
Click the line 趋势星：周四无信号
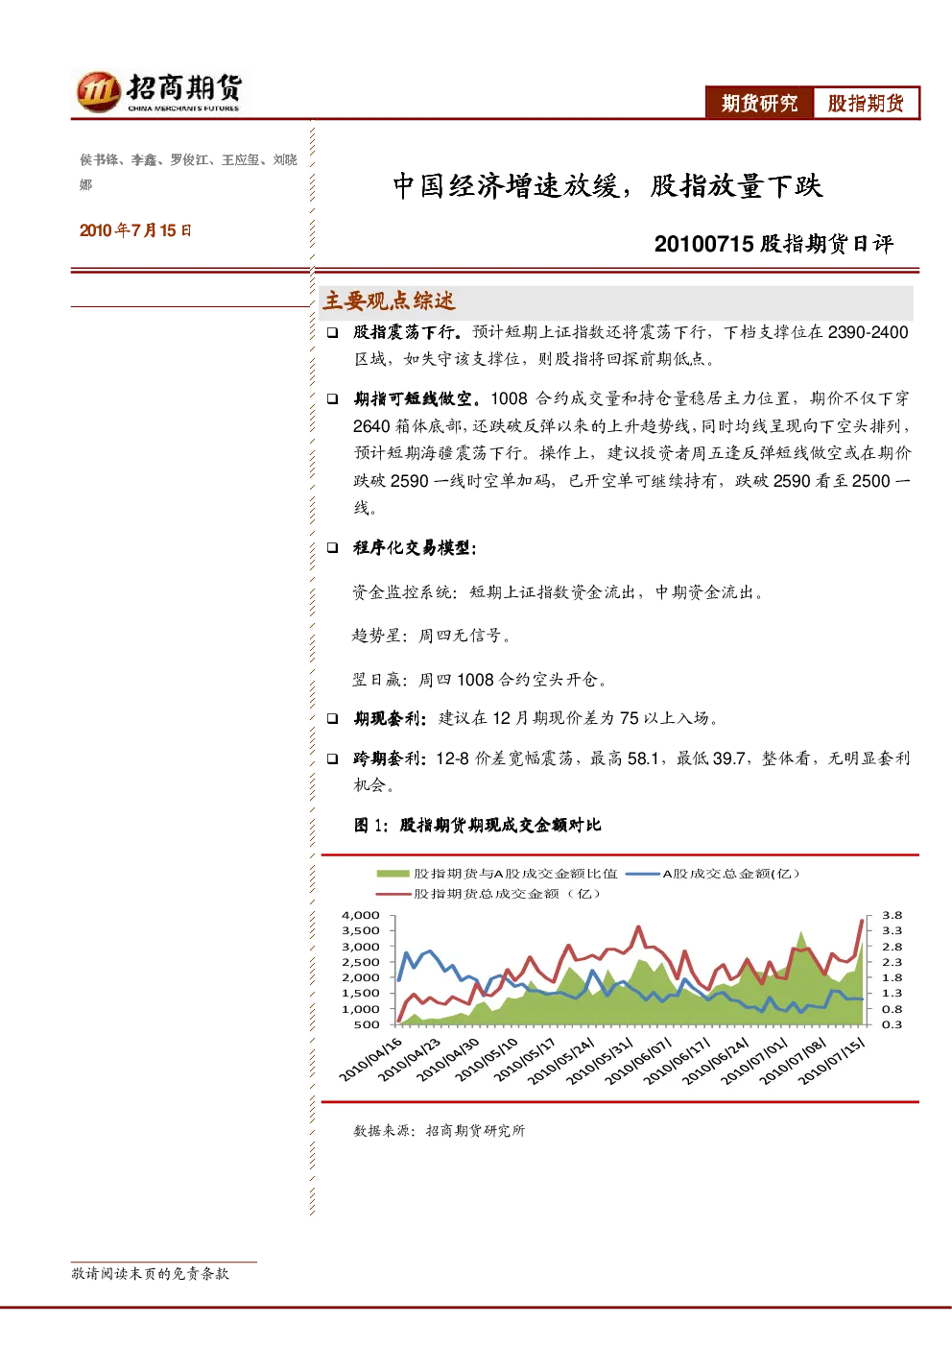pos(431,636)
